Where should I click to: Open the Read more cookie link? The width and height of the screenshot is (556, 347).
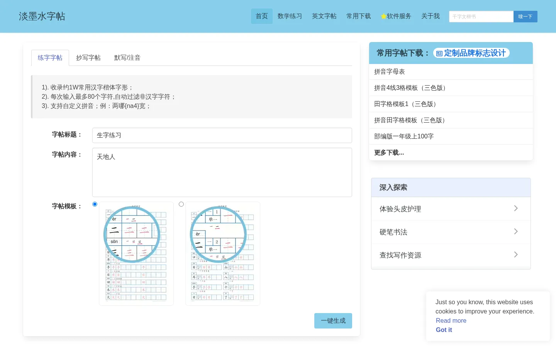click(451, 320)
